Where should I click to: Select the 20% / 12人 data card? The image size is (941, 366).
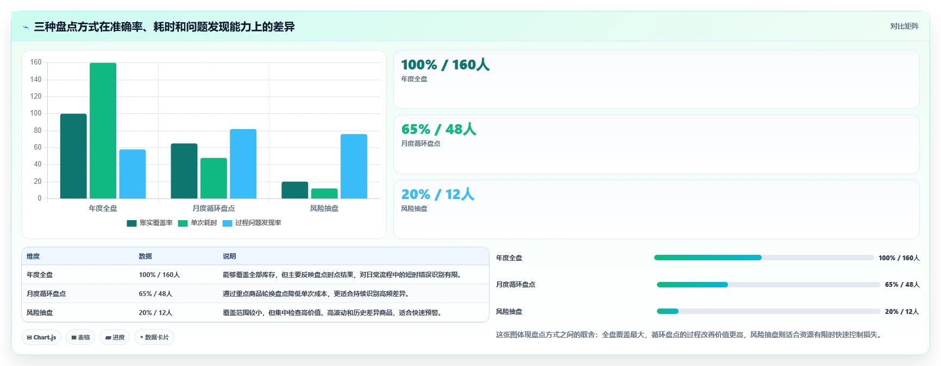656,209
